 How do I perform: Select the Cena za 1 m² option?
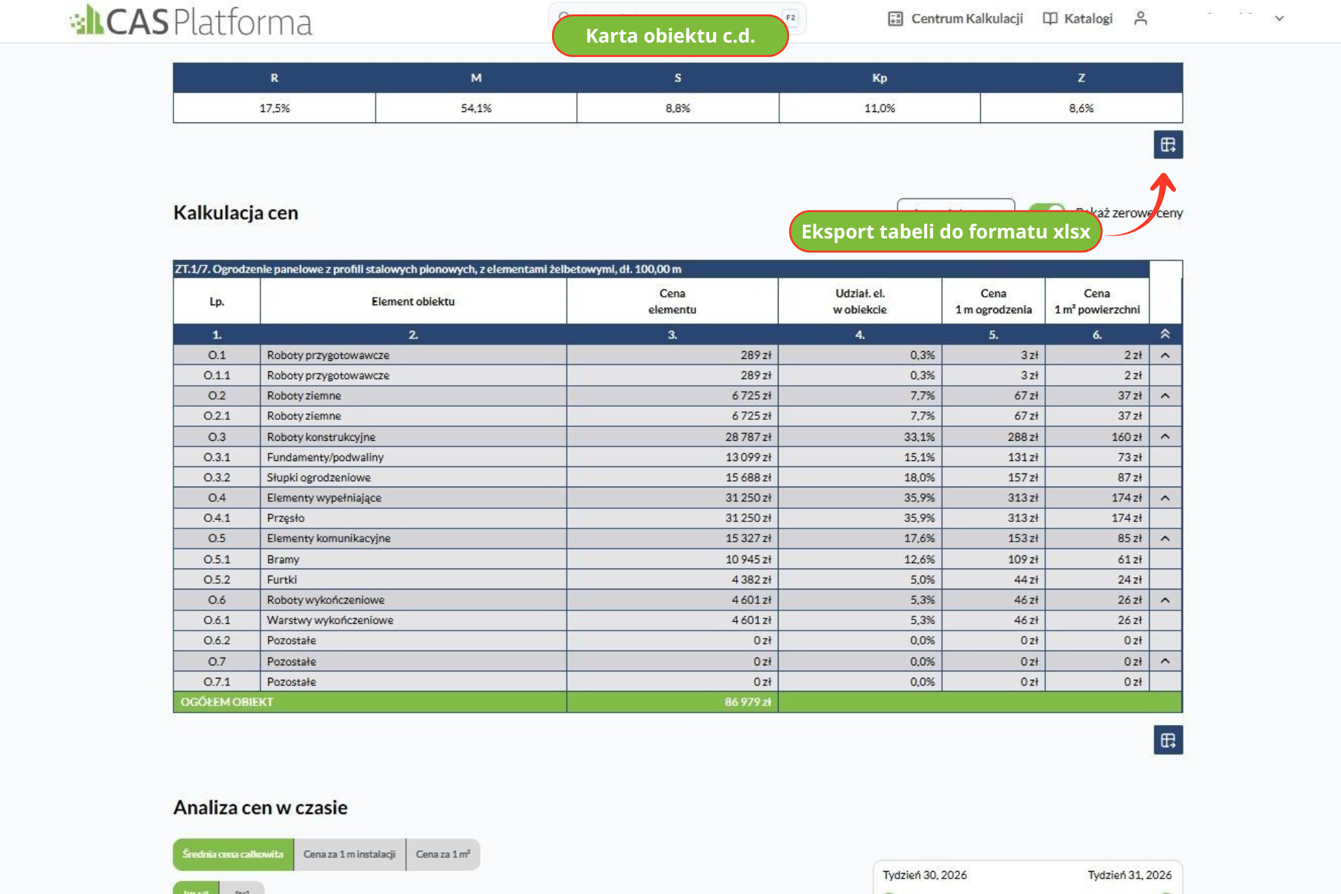pos(443,854)
